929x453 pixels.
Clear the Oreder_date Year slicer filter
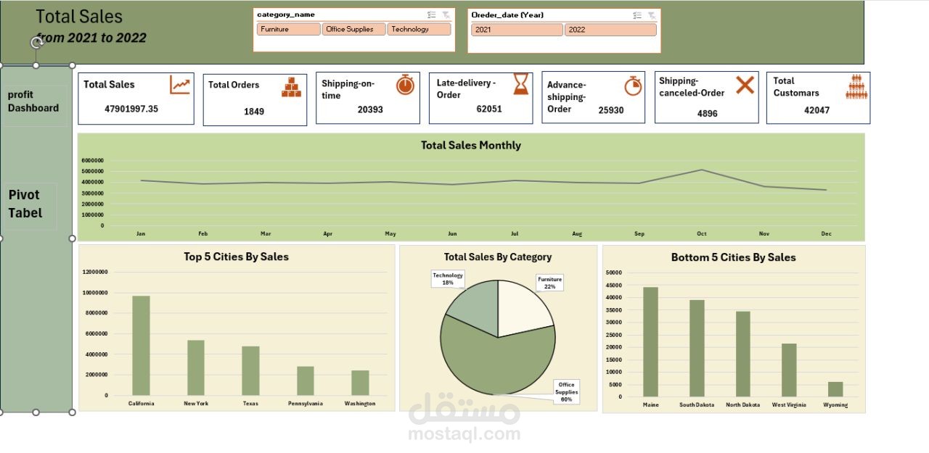tap(652, 14)
